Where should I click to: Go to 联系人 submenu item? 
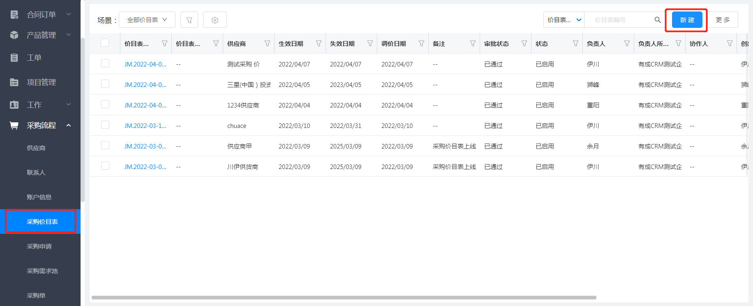point(36,173)
